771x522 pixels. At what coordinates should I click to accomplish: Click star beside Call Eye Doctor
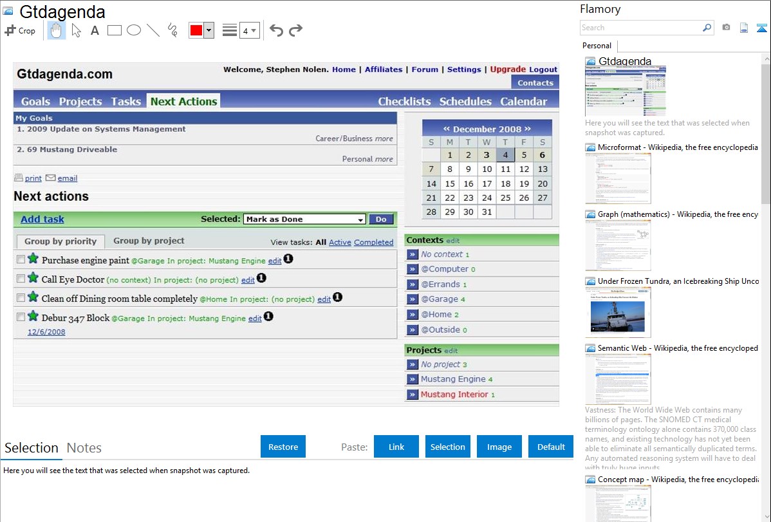[x=33, y=277]
